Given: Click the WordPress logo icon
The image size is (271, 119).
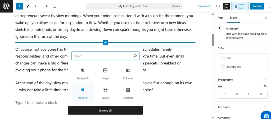Looking at the screenshot, I should tap(6, 6).
